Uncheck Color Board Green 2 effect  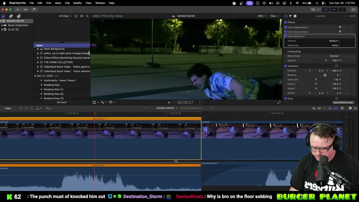pyautogui.click(x=286, y=32)
